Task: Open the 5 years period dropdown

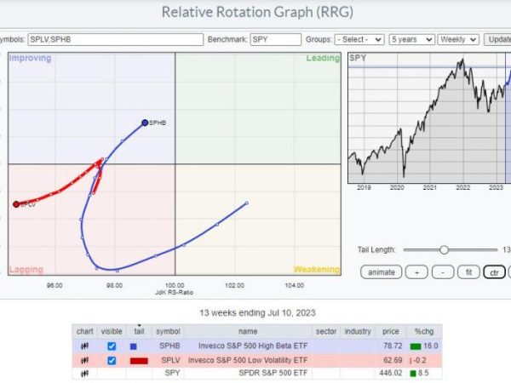Action: pos(411,40)
